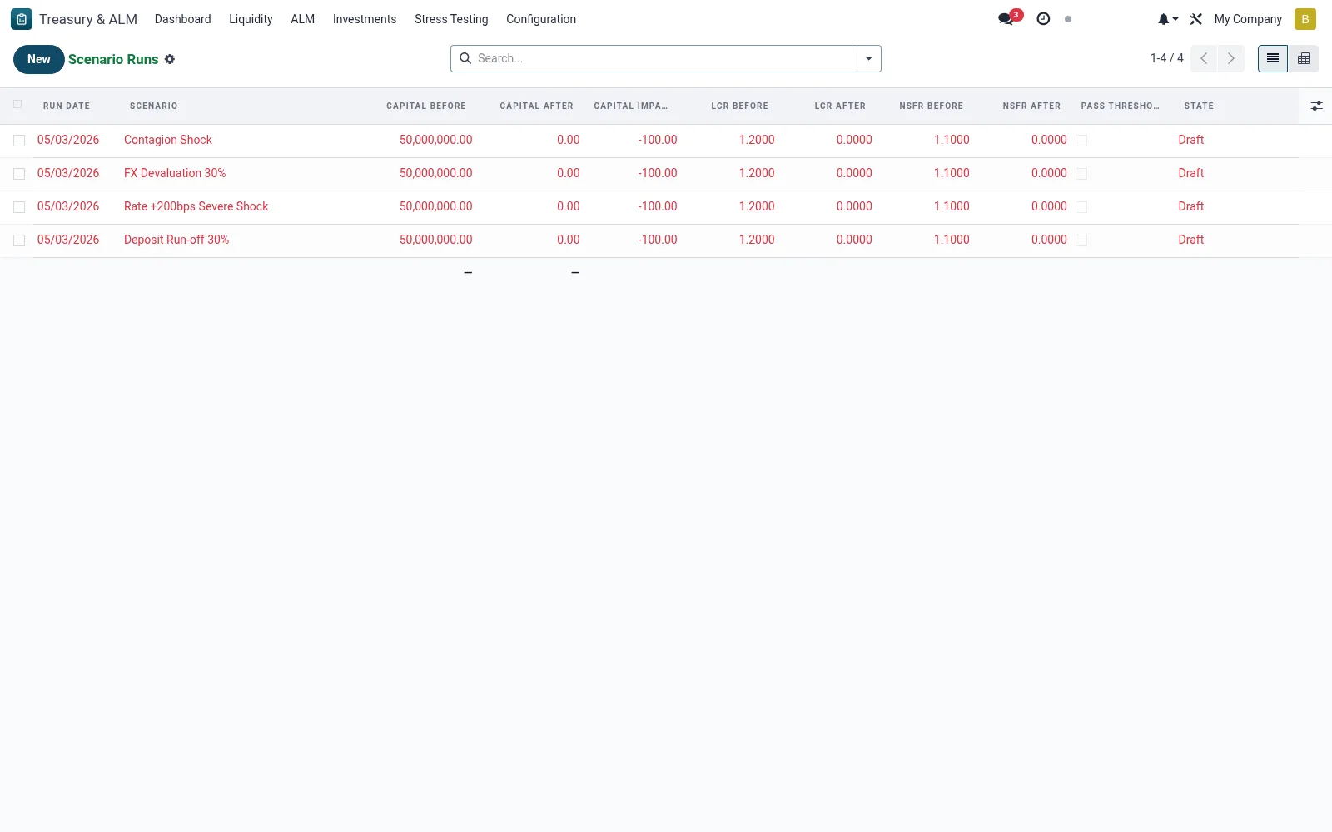Open the conversations messages icon
This screenshot has width=1332, height=832.
pyautogui.click(x=1006, y=19)
